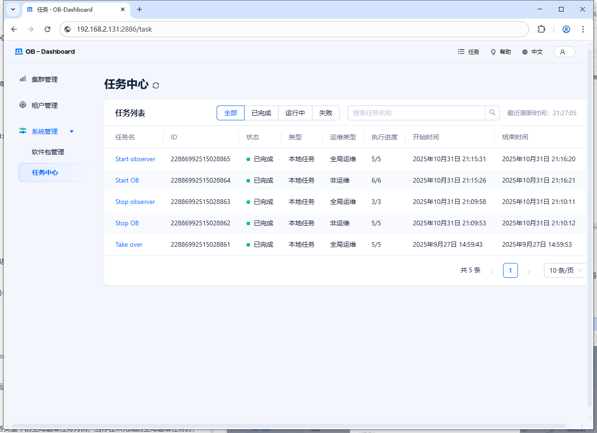
Task: Click in the 搜索任务名称 search field
Action: click(x=416, y=113)
